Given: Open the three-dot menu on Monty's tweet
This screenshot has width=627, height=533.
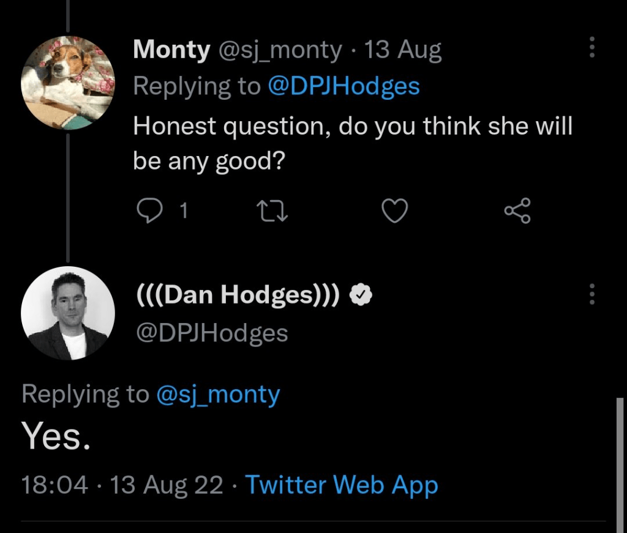Looking at the screenshot, I should pos(591,47).
